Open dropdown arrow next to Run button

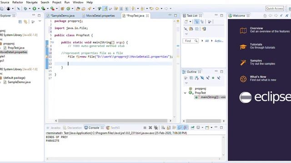coord(39,9)
